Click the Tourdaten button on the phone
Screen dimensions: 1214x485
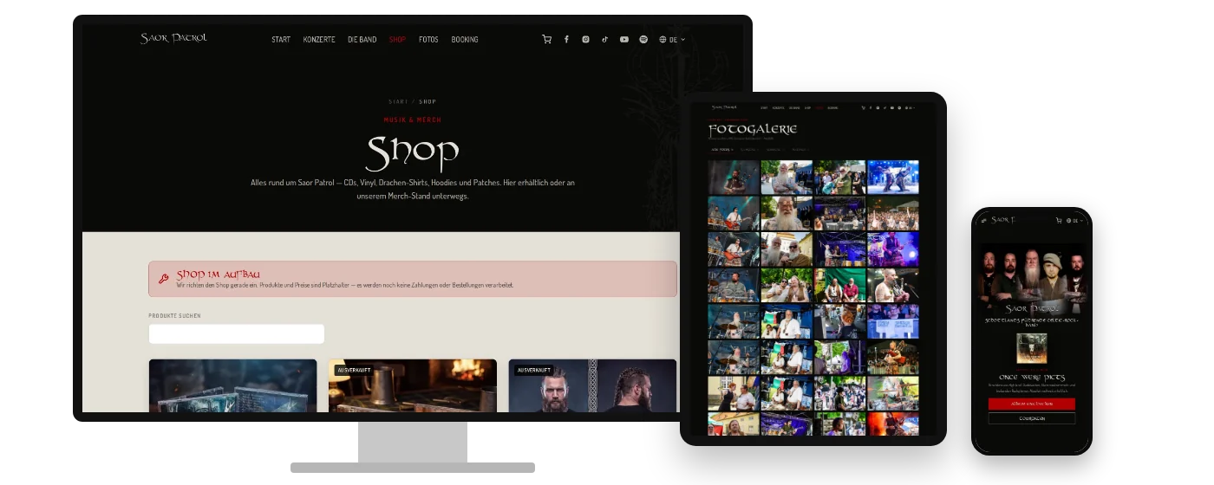click(1032, 418)
